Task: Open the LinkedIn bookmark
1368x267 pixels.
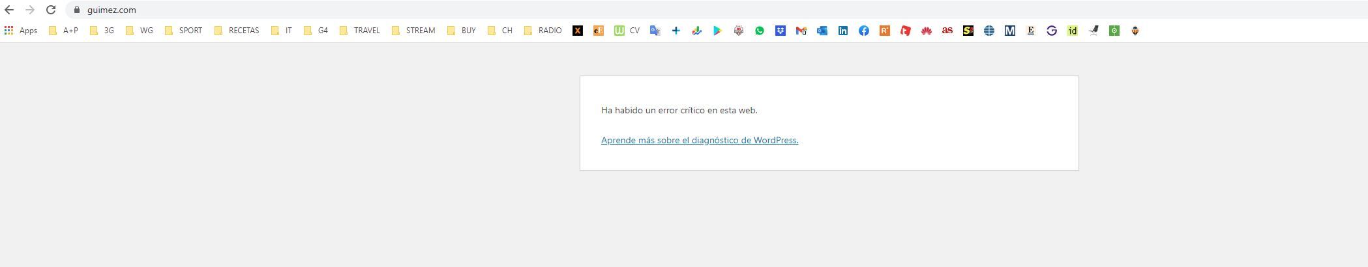Action: tap(843, 31)
